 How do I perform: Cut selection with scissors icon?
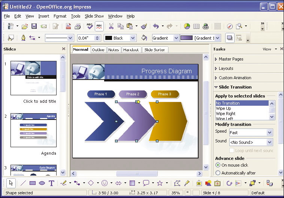click(x=111, y=27)
